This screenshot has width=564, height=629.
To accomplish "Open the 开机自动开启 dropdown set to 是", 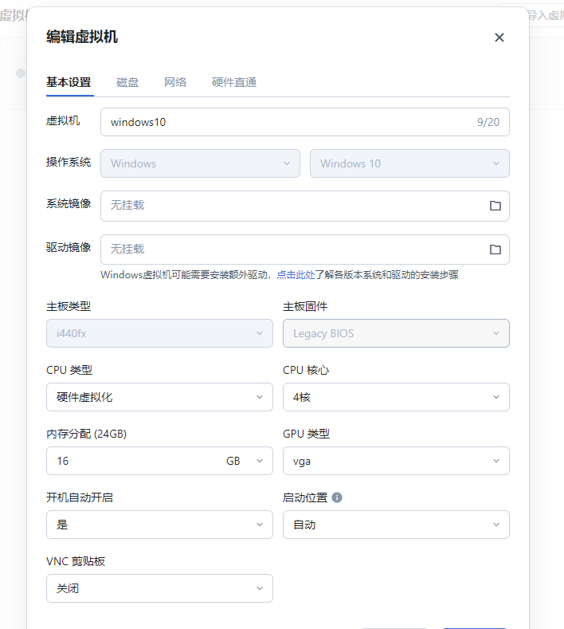I will pyautogui.click(x=159, y=525).
